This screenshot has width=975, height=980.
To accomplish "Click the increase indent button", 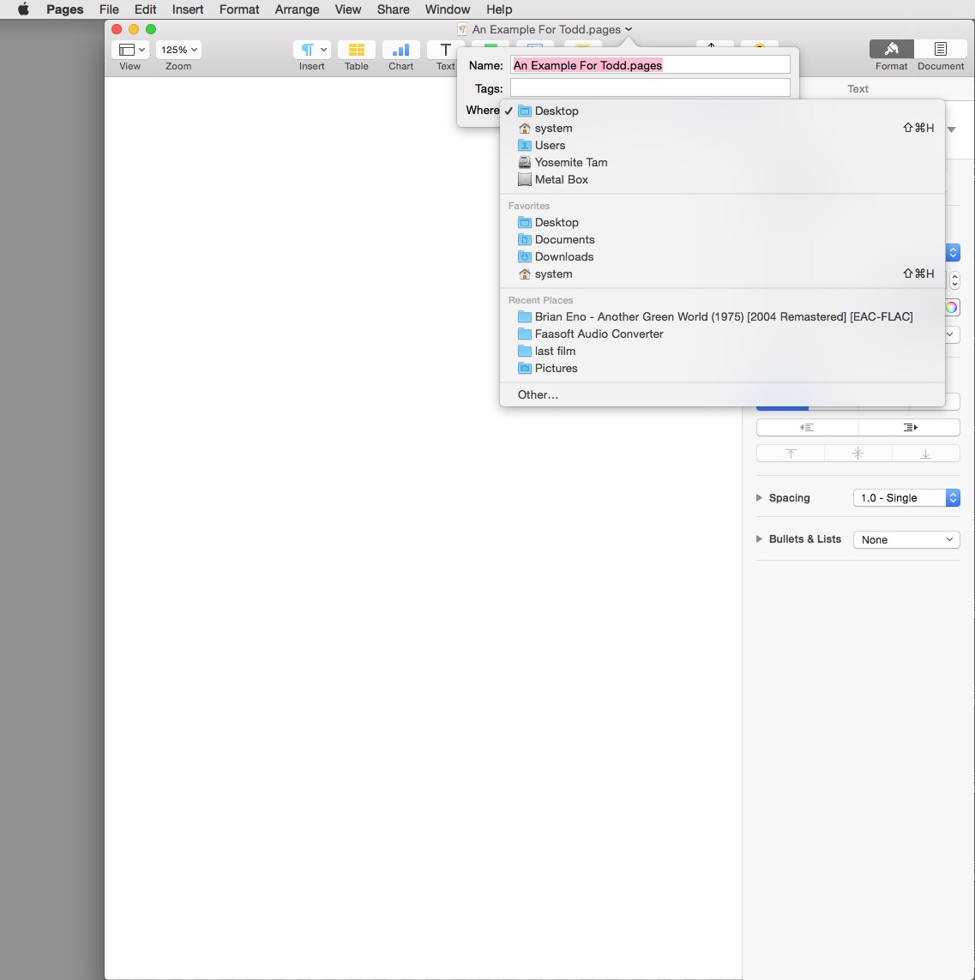I will point(909,428).
